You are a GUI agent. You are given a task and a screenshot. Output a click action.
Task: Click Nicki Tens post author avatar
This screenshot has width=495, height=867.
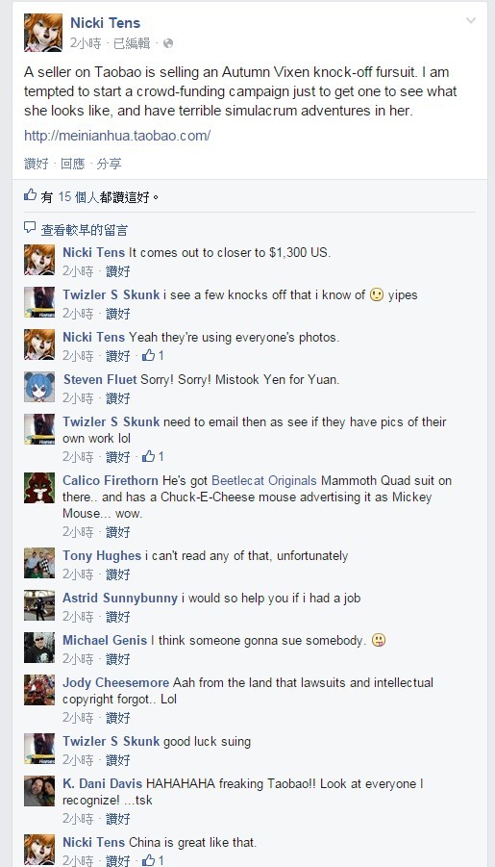[43, 33]
